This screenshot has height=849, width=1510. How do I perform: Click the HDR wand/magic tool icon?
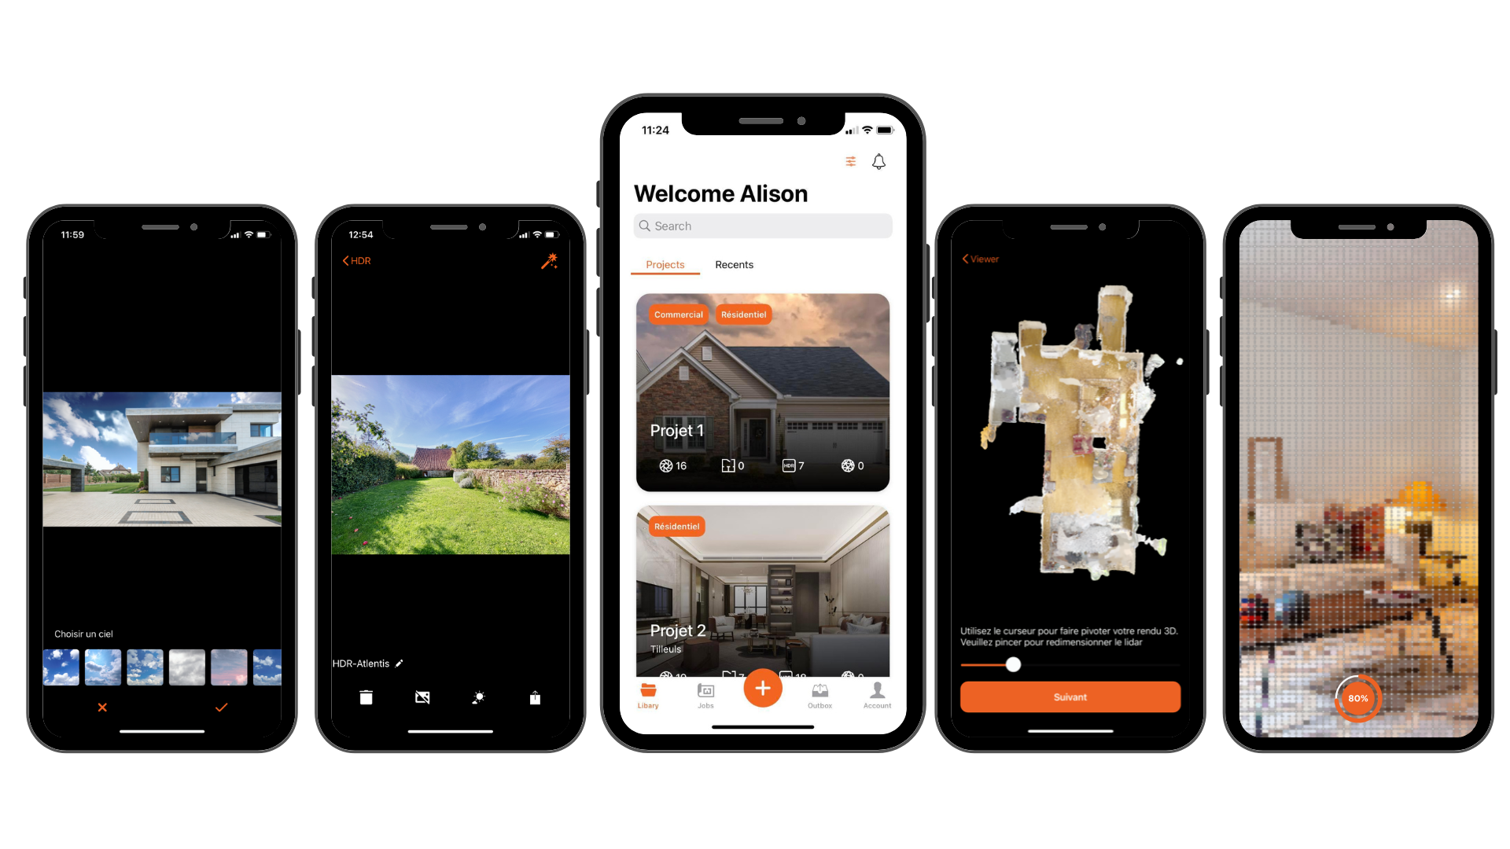[x=550, y=260]
